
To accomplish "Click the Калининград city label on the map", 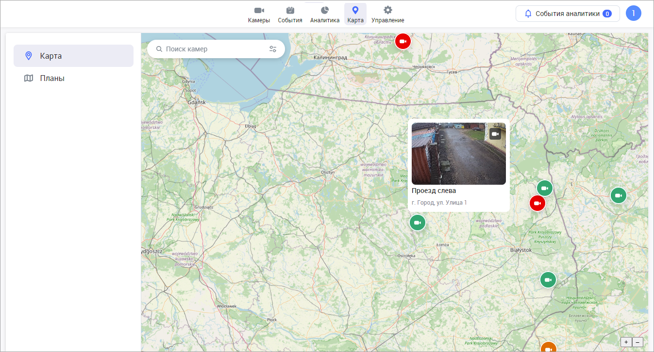I will pyautogui.click(x=331, y=57).
